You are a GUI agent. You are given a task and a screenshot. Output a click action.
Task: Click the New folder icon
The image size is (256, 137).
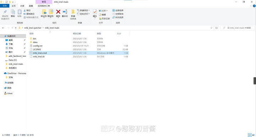coord(73,12)
